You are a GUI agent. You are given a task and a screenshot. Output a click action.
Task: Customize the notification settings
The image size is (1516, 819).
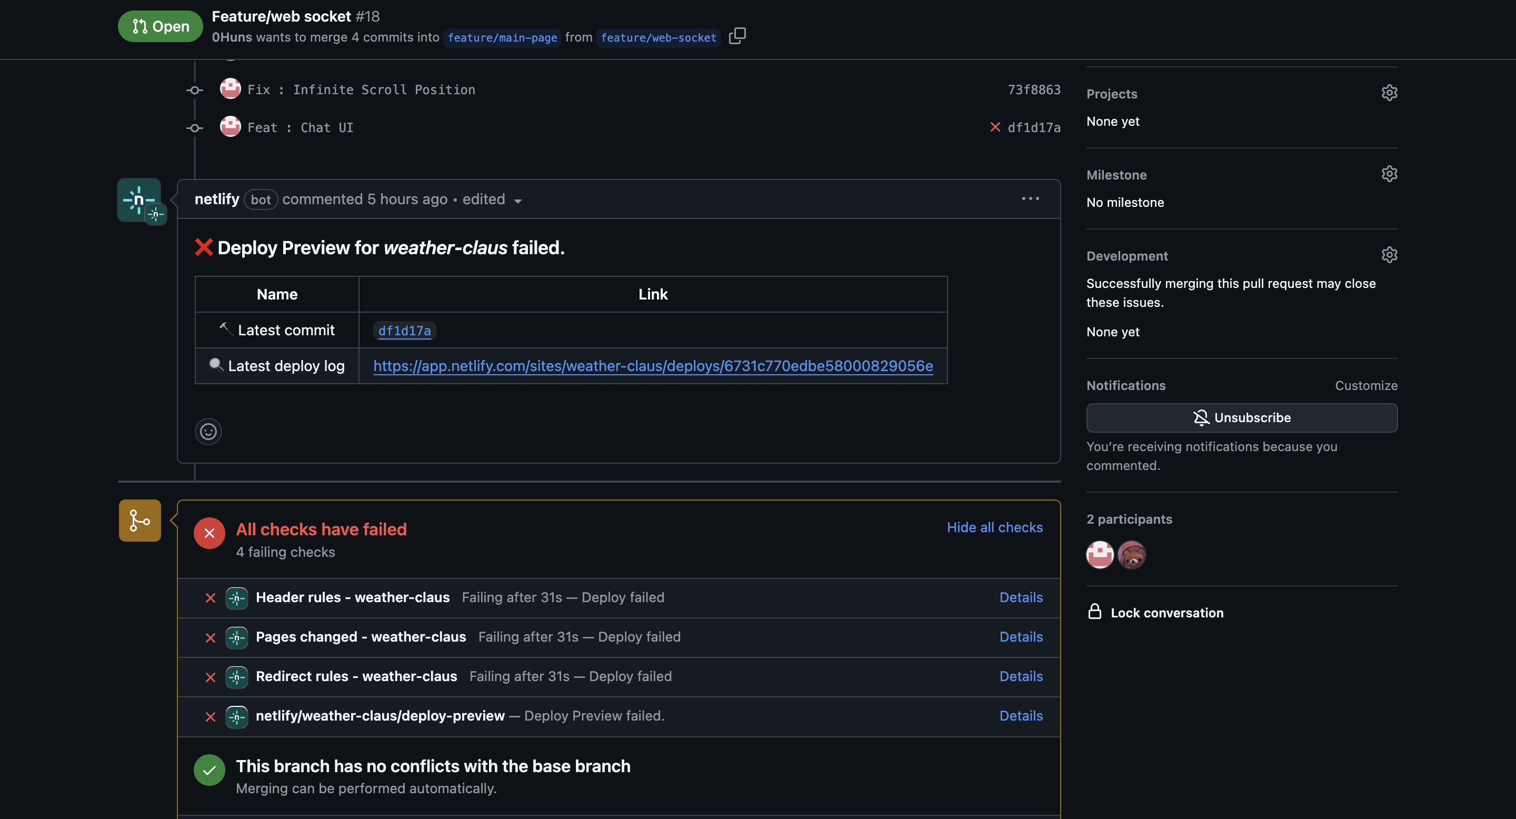1365,385
